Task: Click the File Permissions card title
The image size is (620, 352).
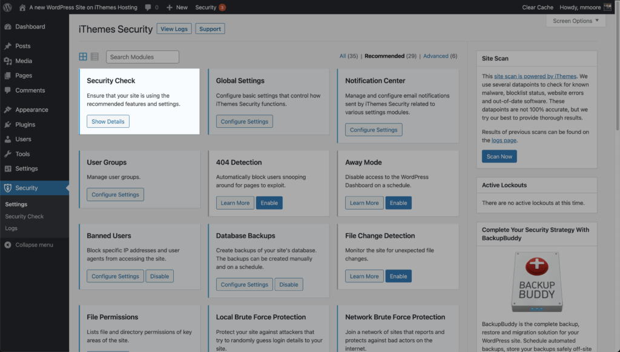Action: click(112, 317)
